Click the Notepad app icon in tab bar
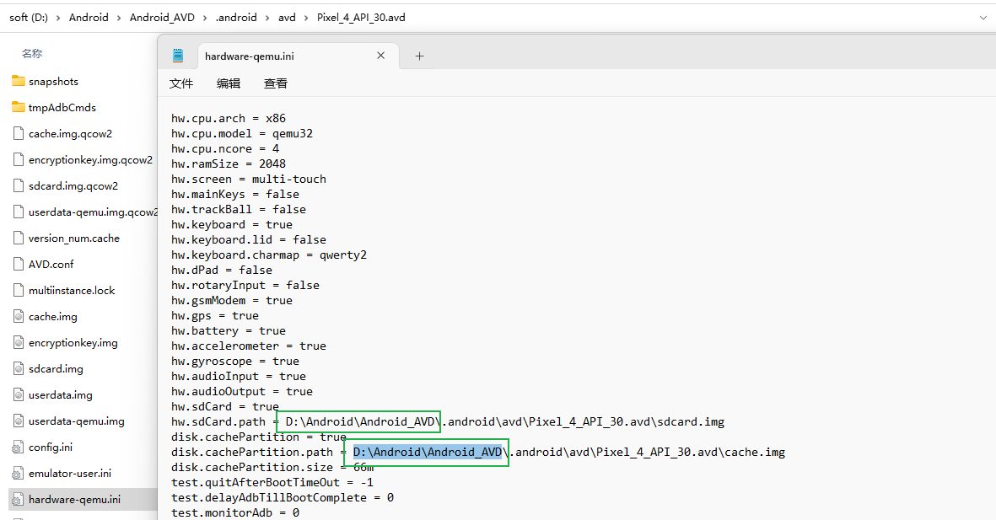Image resolution: width=996 pixels, height=520 pixels. (178, 56)
